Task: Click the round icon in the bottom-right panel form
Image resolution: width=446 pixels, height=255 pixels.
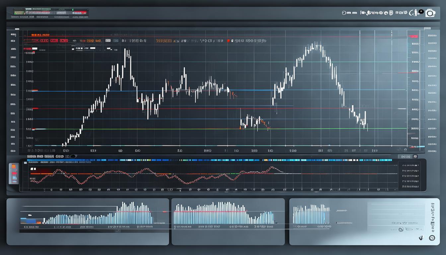Action: [x=401, y=229]
